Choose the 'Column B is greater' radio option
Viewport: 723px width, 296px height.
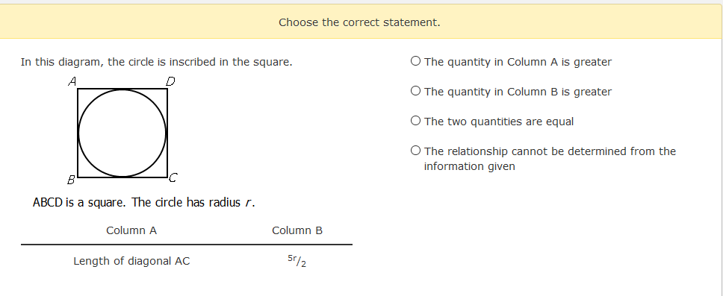(415, 91)
